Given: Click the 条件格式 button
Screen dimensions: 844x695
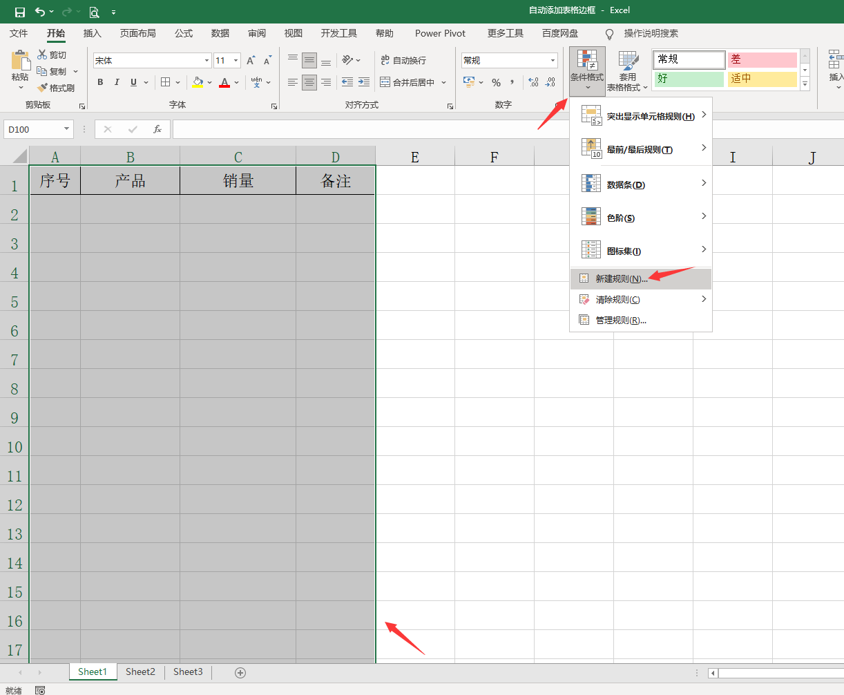Looking at the screenshot, I should coord(587,70).
